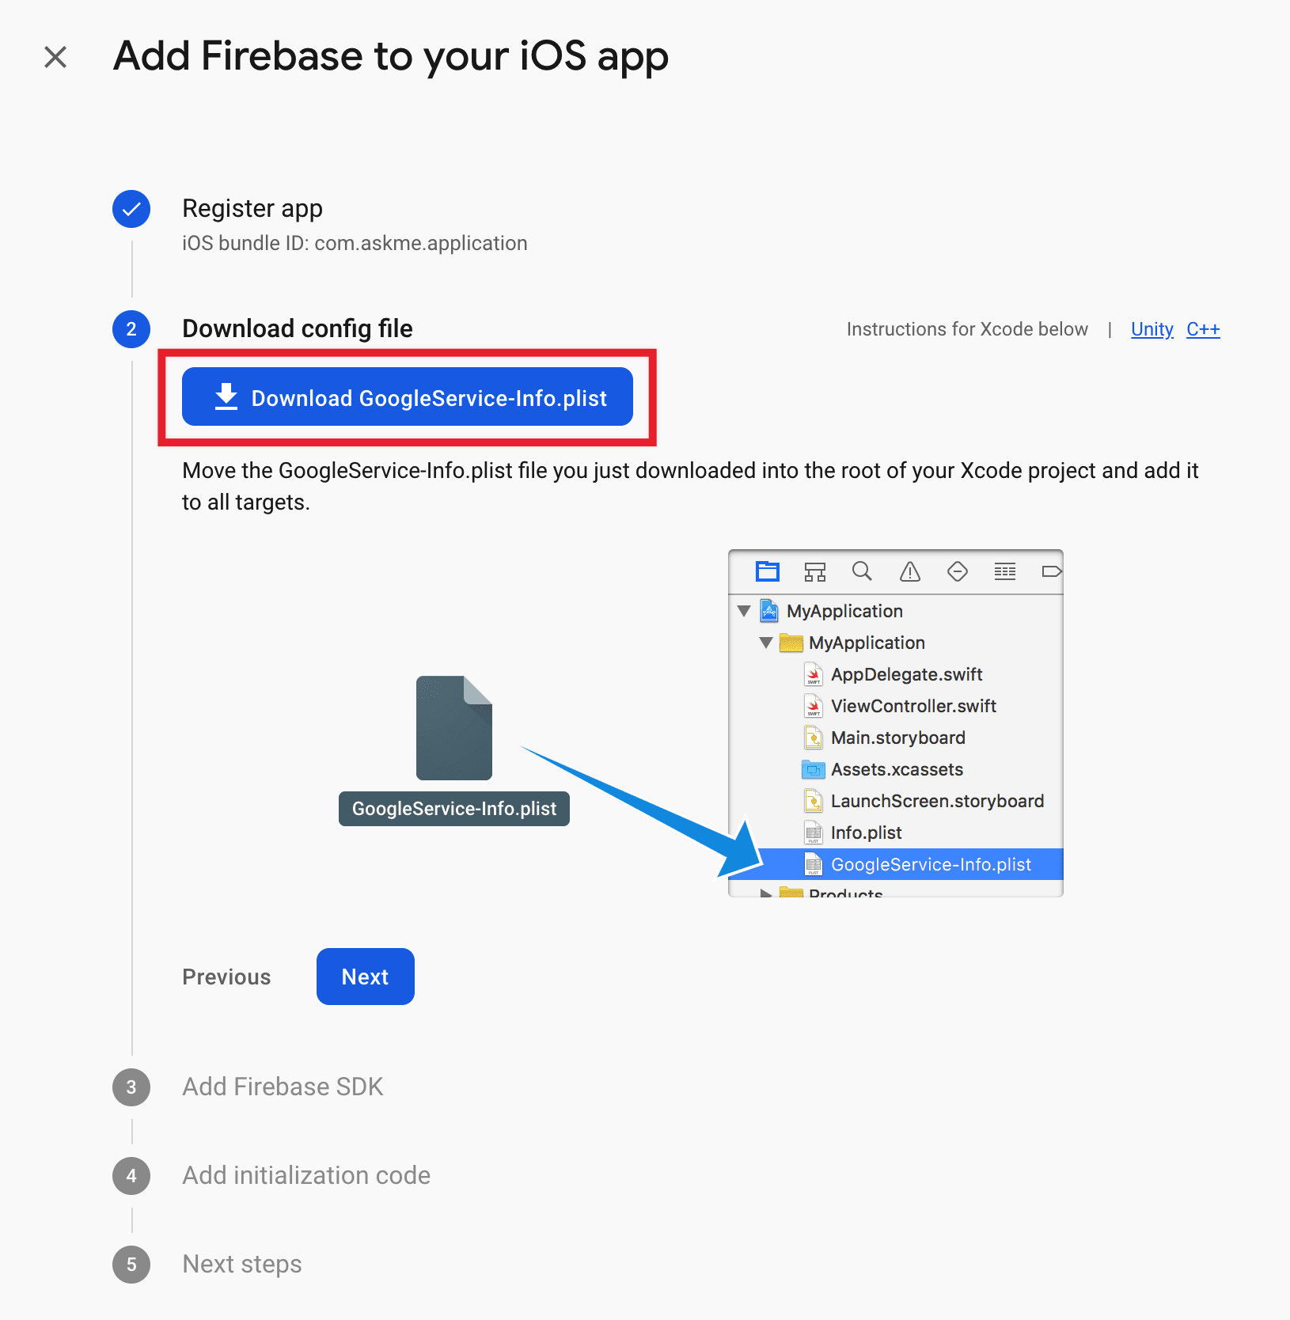Screen dimensions: 1290x1320
Task: Click the source control hierarchy icon
Action: tap(815, 571)
